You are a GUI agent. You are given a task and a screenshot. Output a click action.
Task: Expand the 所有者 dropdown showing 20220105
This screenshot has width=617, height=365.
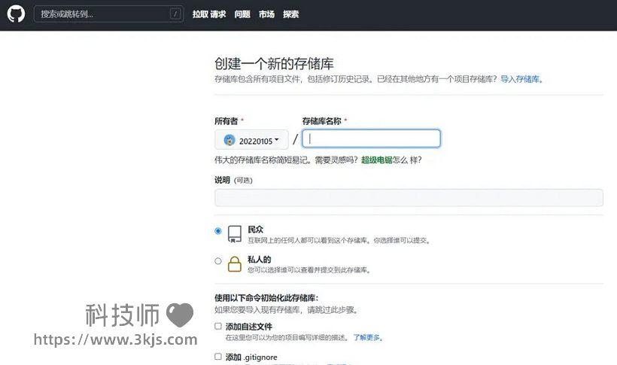(x=251, y=140)
